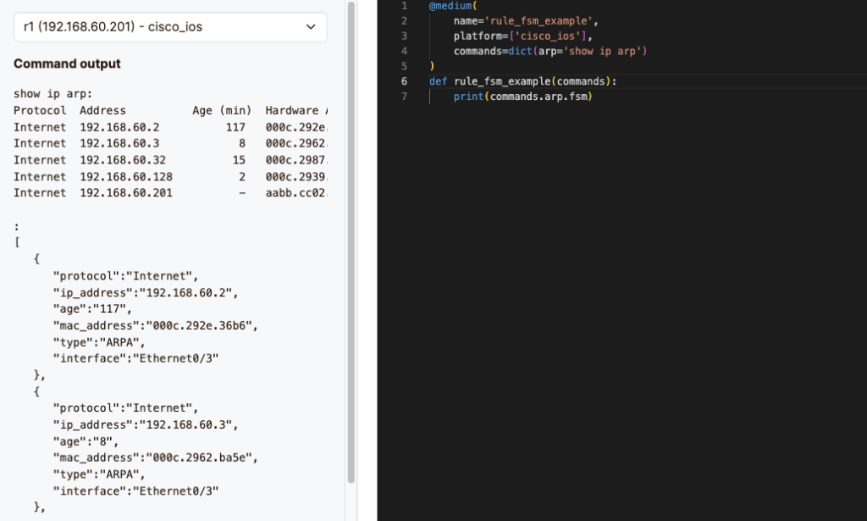Click the dict keyword on line 4
This screenshot has height=521, width=867.
[518, 51]
